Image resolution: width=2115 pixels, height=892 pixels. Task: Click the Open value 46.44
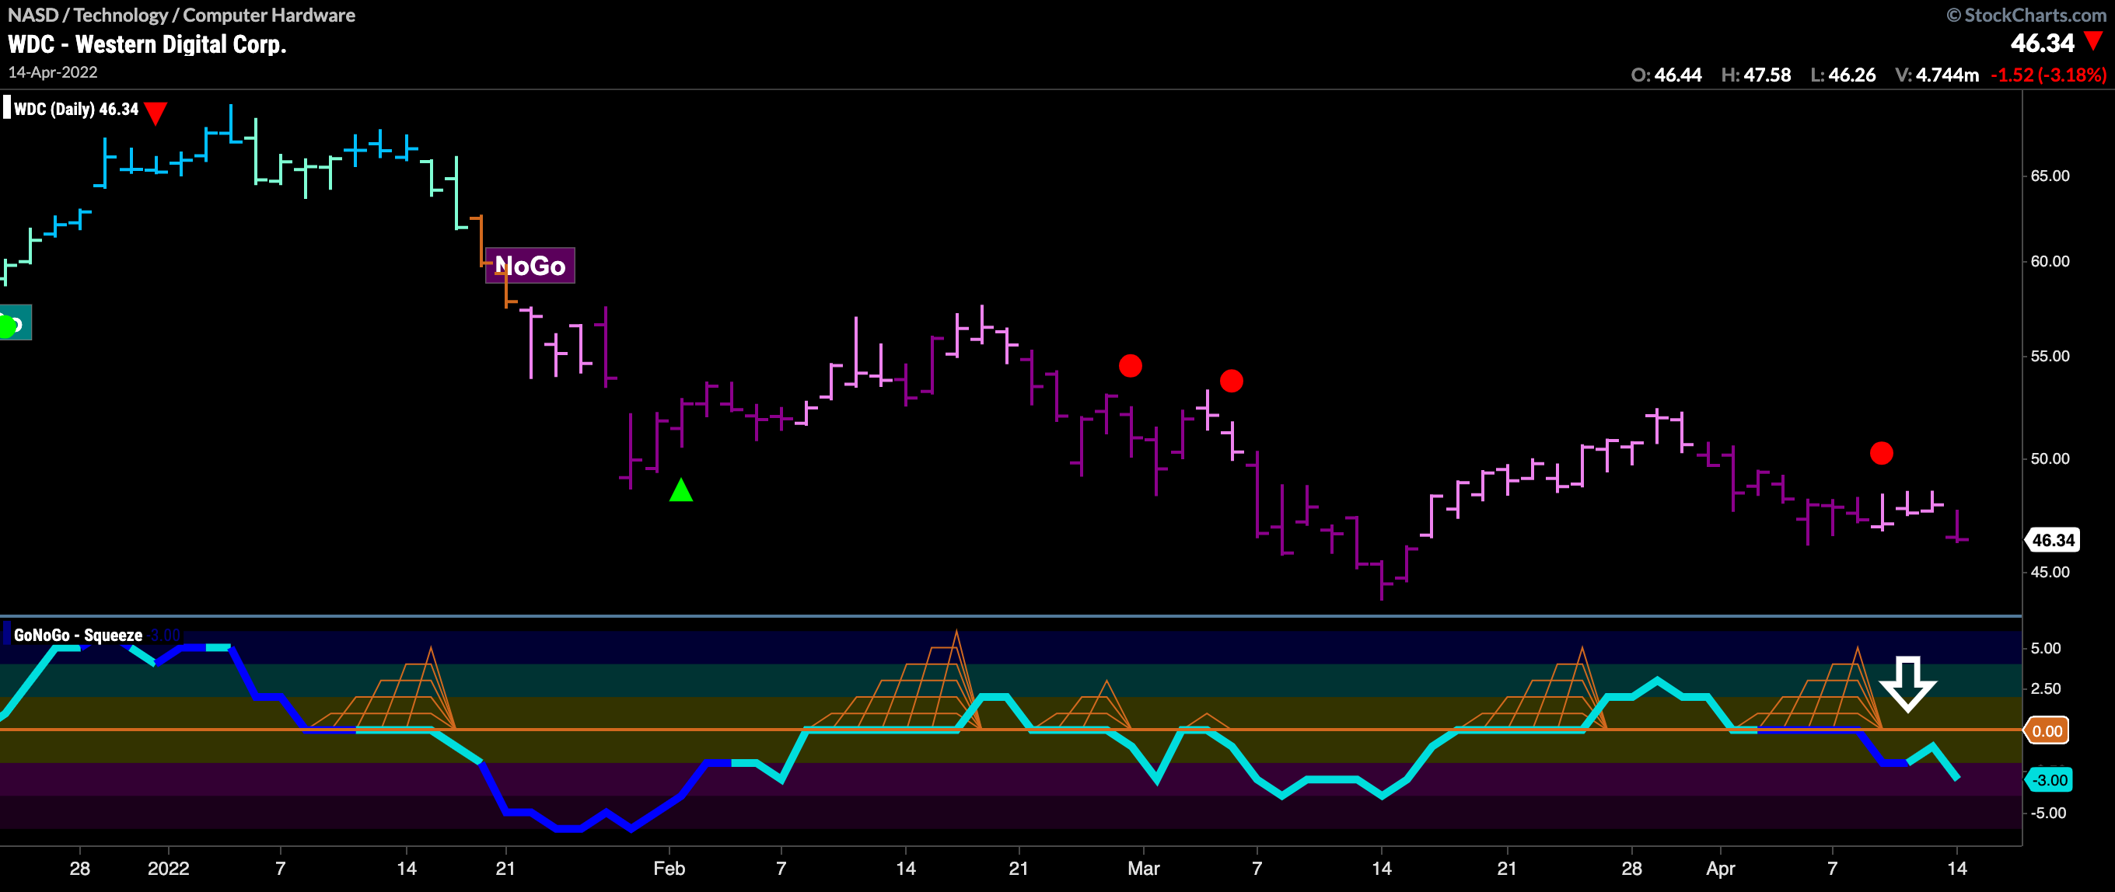click(x=1677, y=75)
